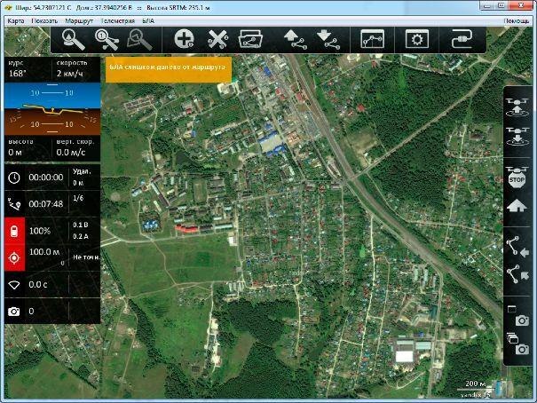Zoom to the UAV position icon
This screenshot has height=403, width=537.
[x=74, y=40]
